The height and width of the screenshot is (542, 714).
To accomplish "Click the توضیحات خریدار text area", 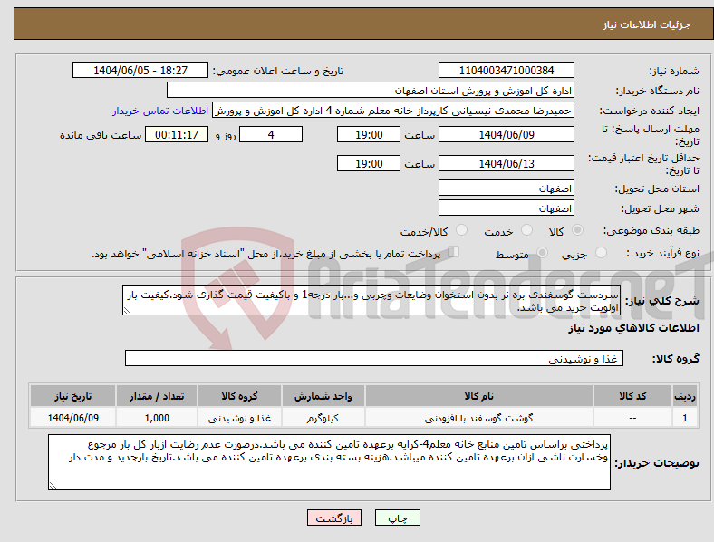I will 329,462.
